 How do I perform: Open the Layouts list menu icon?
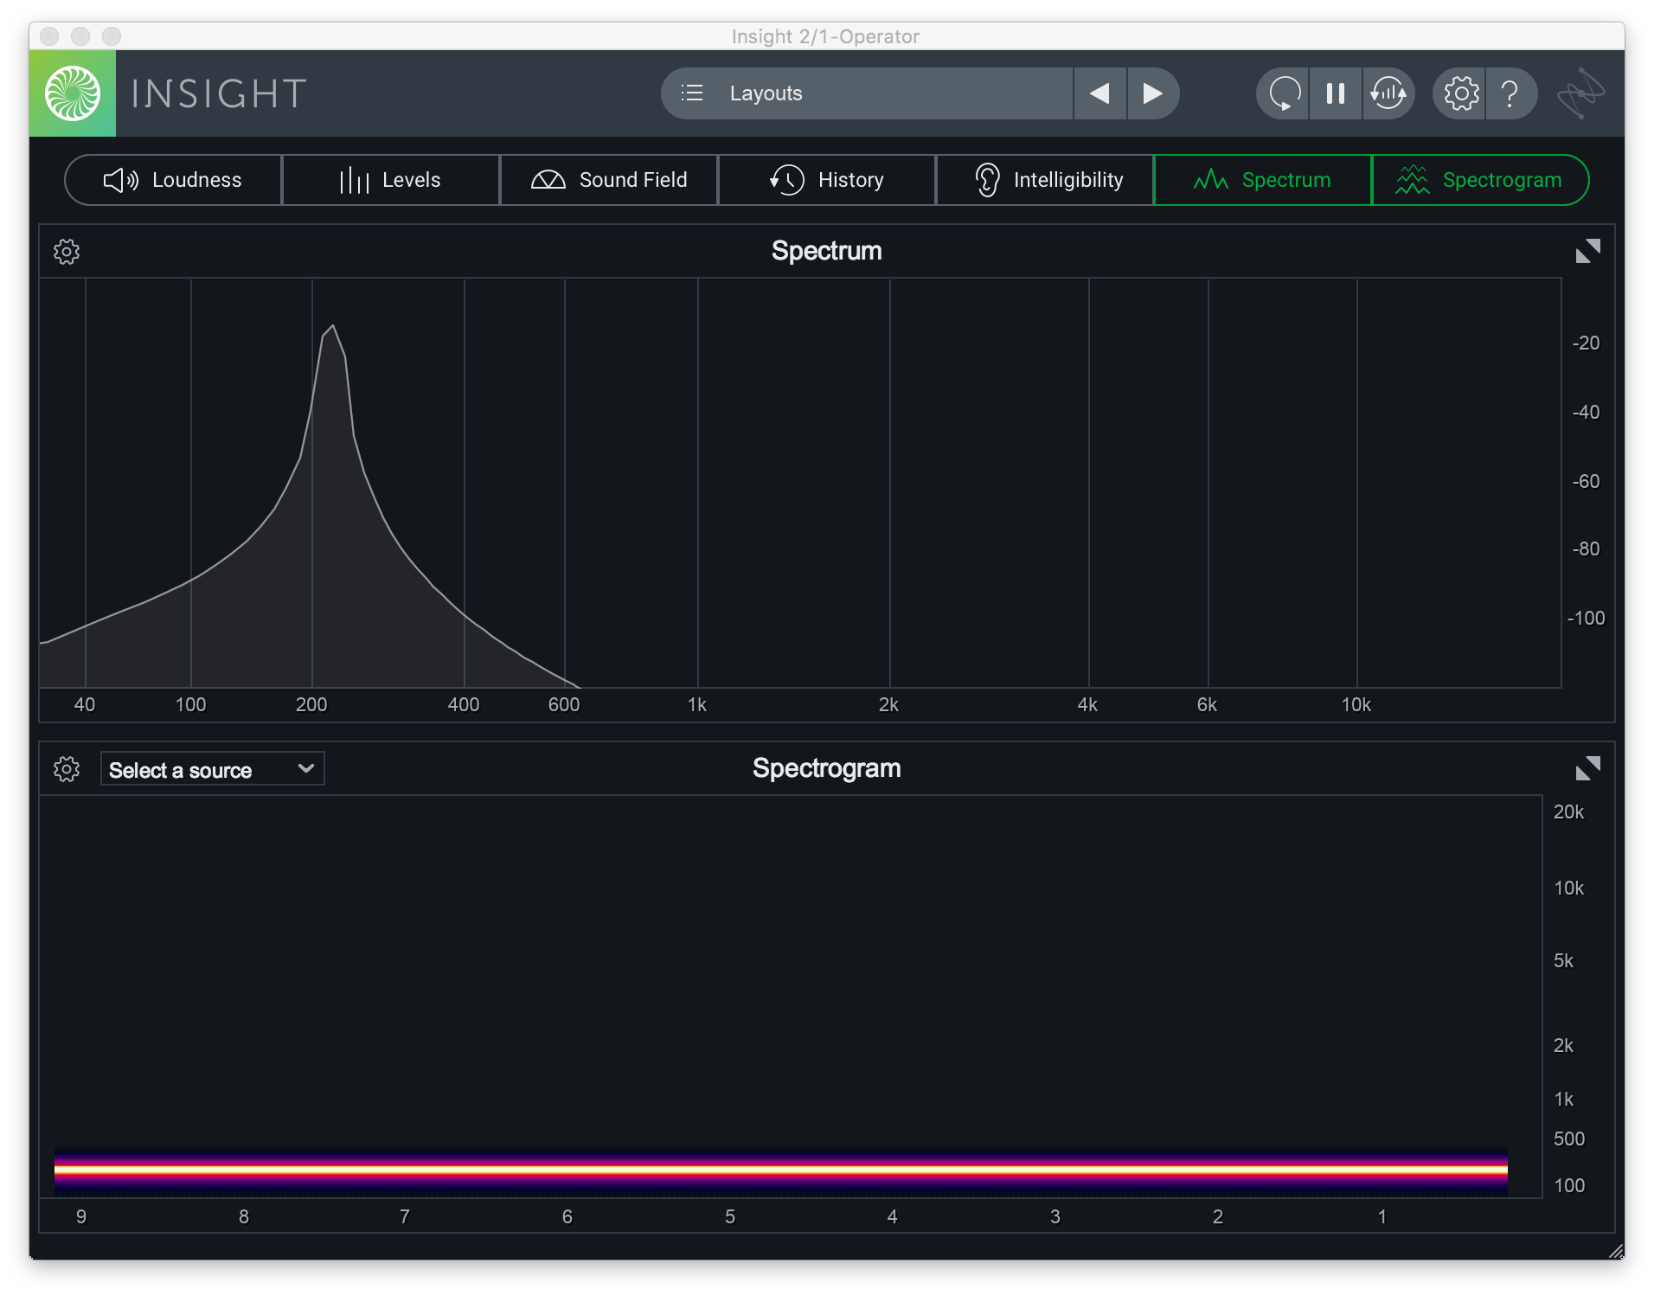(692, 93)
